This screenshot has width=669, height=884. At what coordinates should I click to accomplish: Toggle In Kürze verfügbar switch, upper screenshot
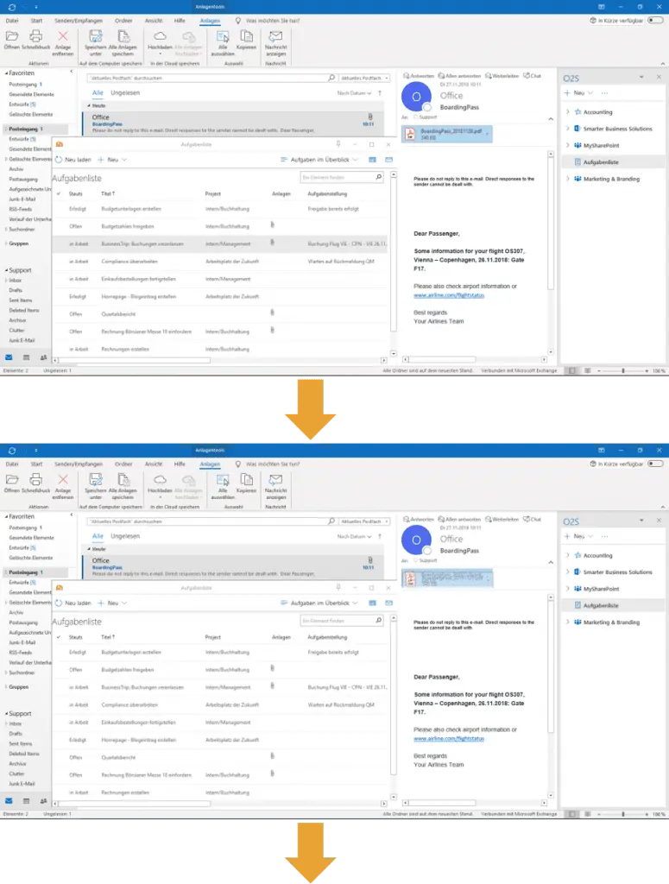click(x=655, y=21)
